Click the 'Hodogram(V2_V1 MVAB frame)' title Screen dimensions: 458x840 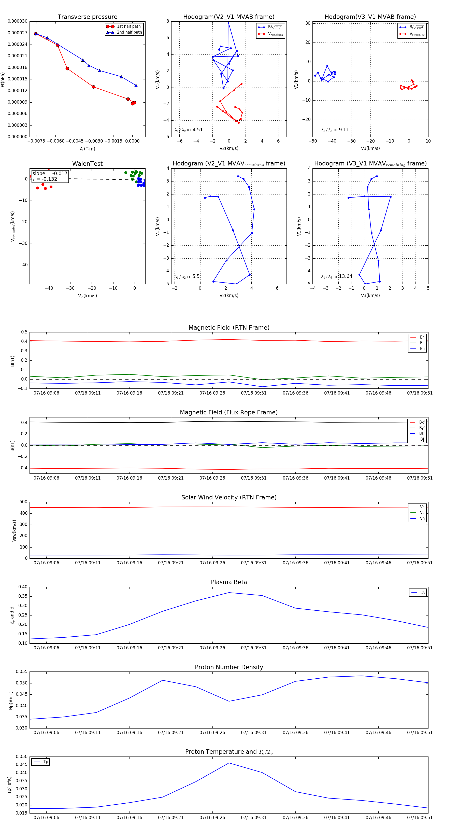[229, 17]
